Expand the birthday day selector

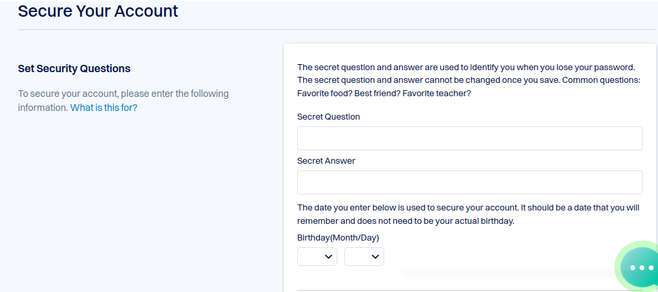coord(364,257)
